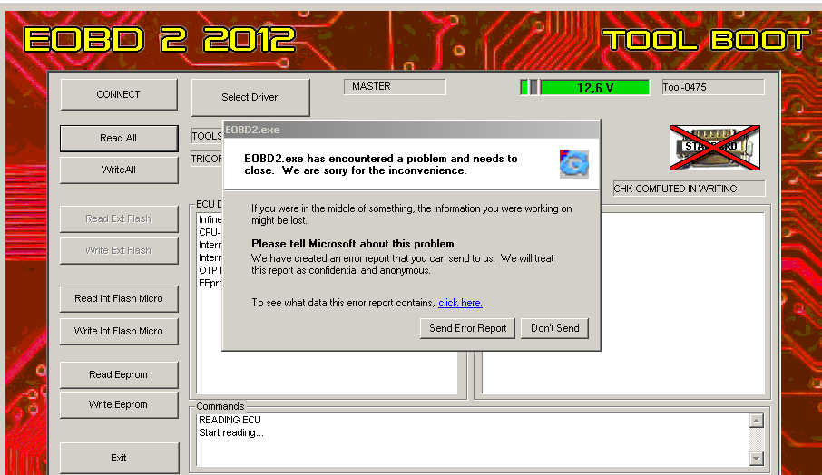Choose Write Int Flash Micro

[x=119, y=331]
